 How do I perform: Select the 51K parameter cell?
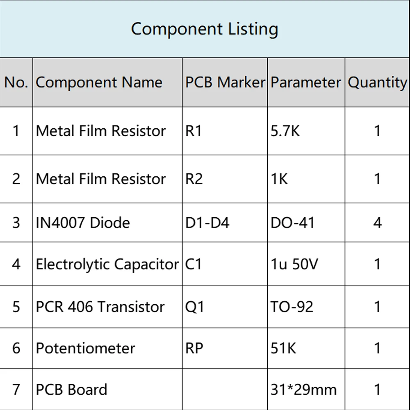pyautogui.click(x=306, y=348)
